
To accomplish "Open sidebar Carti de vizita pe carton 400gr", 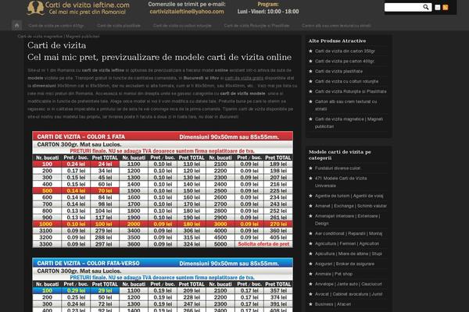I will 345,61.
